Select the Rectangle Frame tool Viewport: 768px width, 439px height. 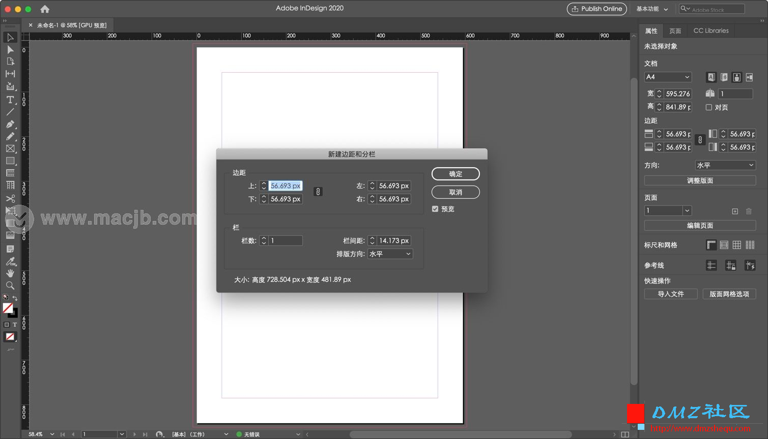click(x=10, y=149)
